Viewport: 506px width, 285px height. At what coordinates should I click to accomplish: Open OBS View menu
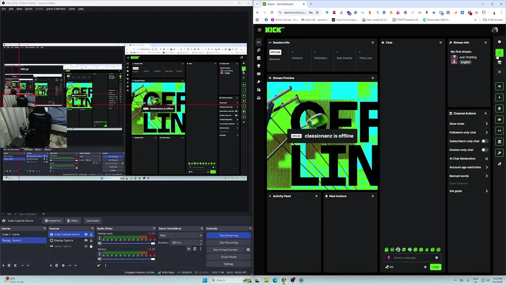point(19,9)
